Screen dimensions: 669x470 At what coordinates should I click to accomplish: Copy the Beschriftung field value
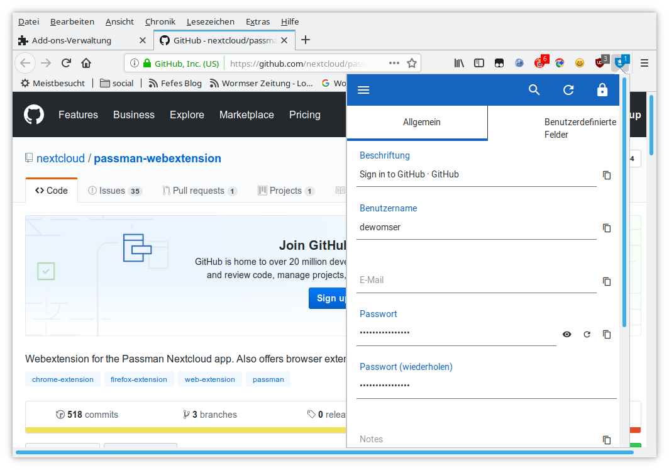point(607,175)
